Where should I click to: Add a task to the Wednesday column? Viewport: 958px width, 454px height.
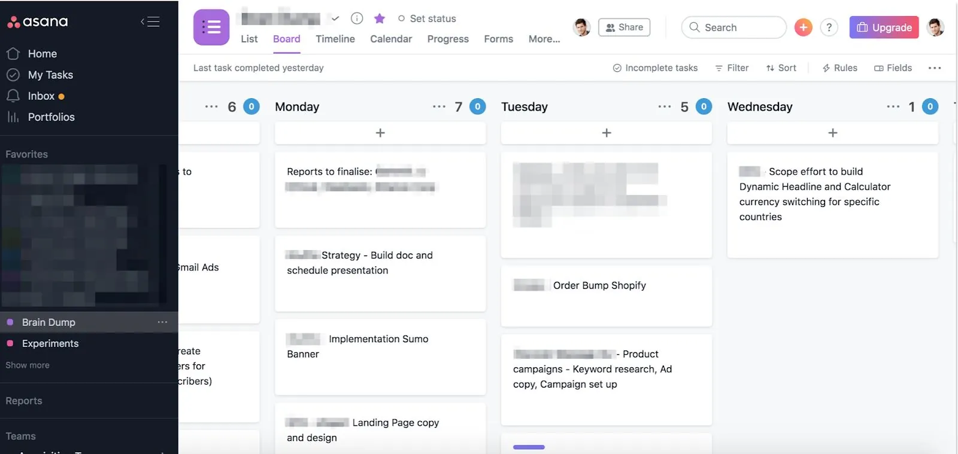coord(833,133)
